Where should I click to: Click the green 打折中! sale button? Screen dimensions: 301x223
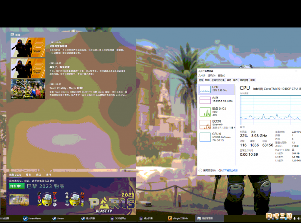[x=17, y=186]
